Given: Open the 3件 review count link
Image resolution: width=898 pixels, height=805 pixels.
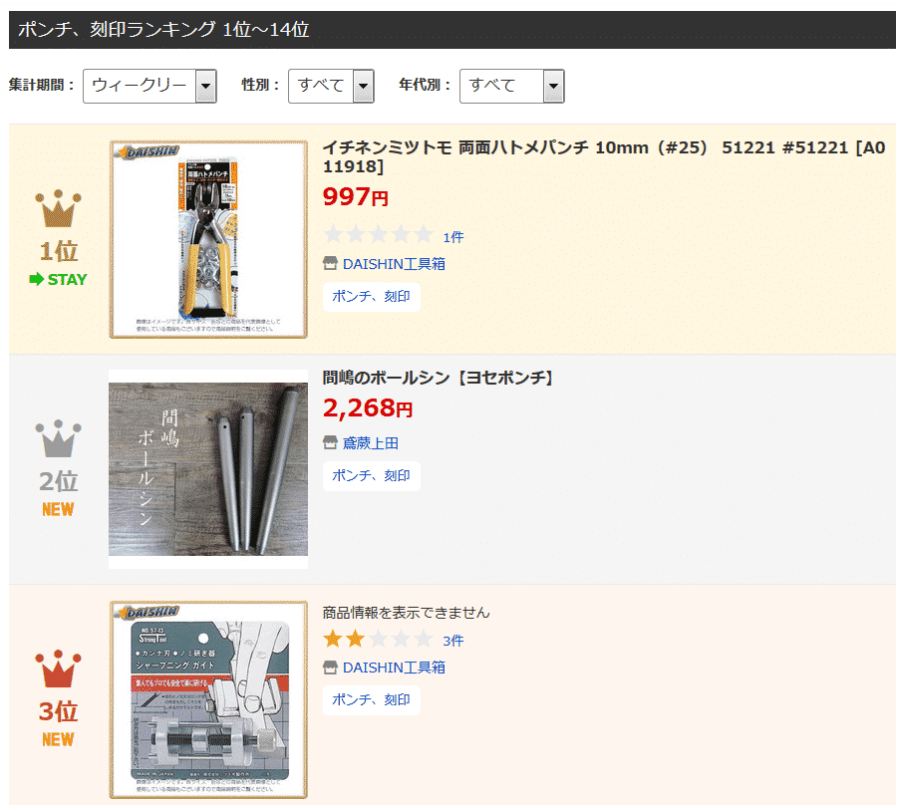Looking at the screenshot, I should (453, 641).
